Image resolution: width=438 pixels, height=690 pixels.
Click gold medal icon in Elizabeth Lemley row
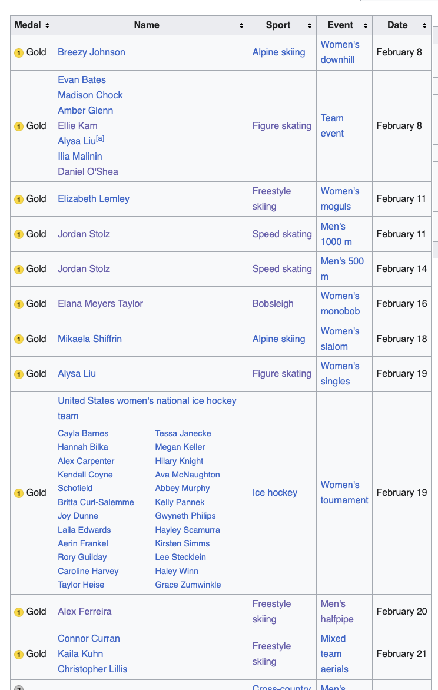pyautogui.click(x=18, y=200)
